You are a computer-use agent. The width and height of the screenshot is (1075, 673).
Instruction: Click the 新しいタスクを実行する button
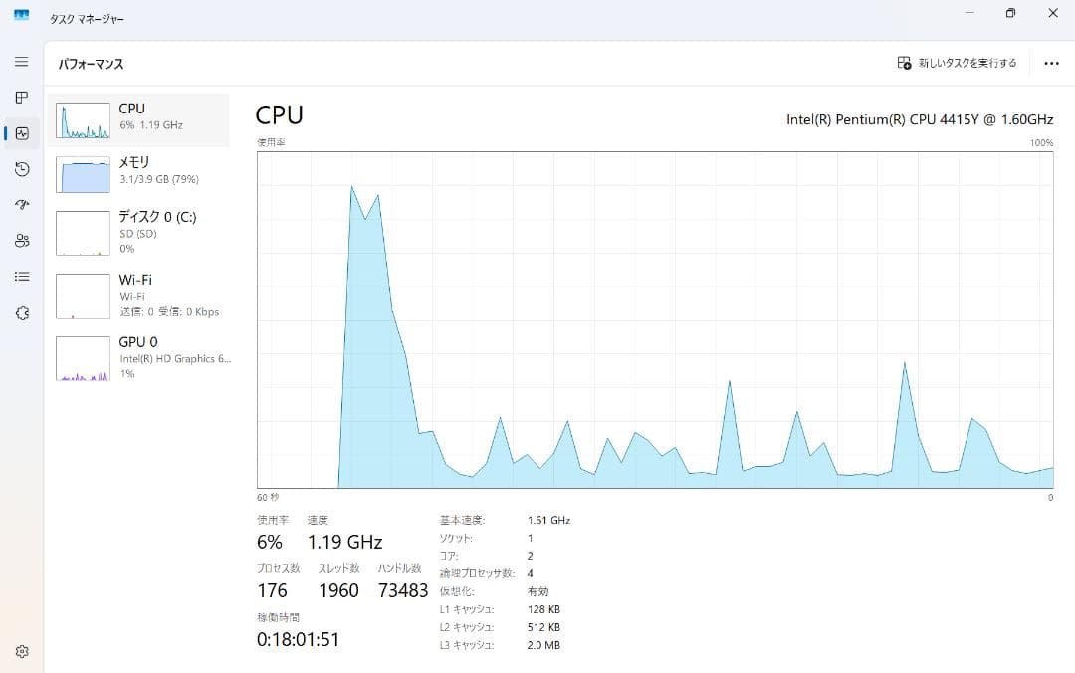click(x=958, y=63)
